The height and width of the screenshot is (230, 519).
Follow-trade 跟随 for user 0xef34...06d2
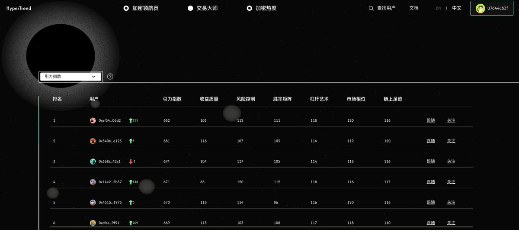(430, 120)
